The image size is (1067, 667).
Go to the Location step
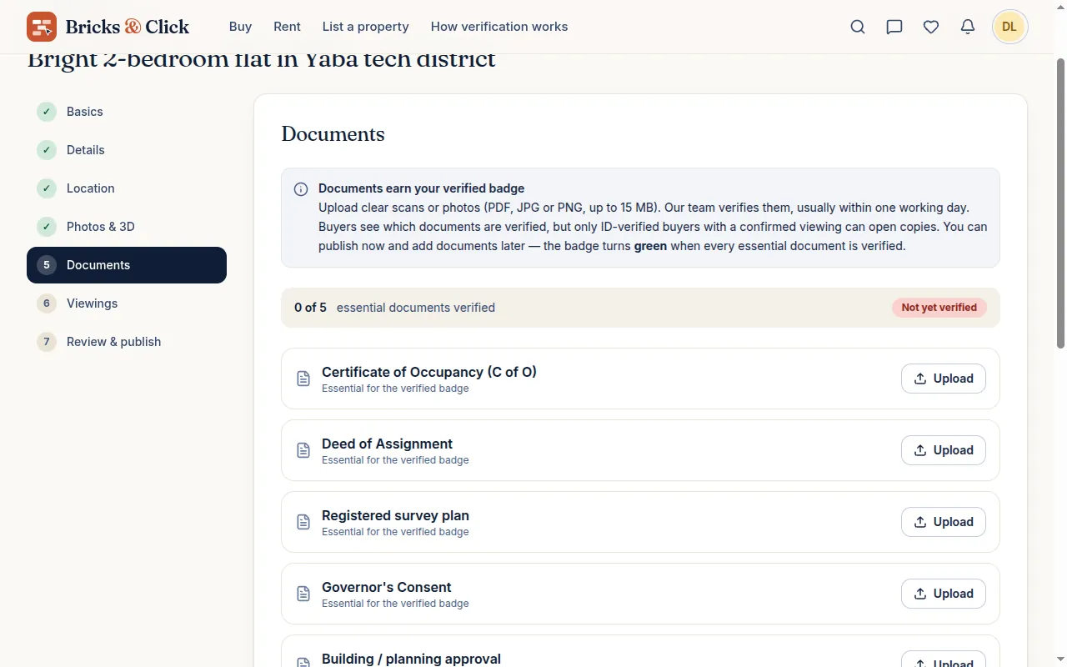pyautogui.click(x=127, y=188)
